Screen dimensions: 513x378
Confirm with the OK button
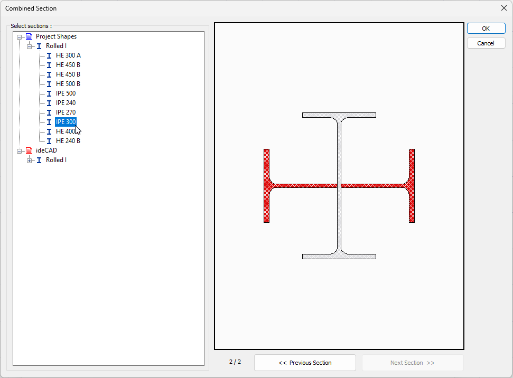(x=486, y=29)
